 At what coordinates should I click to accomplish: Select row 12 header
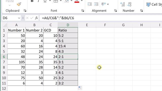click(4, 88)
